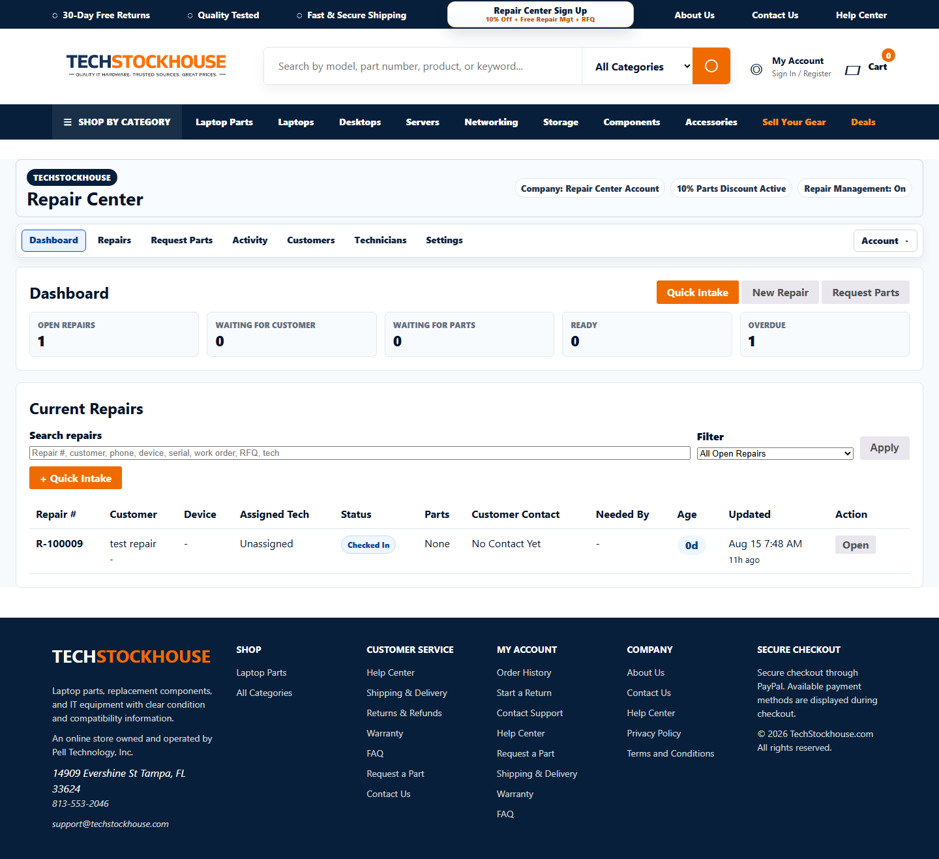The image size is (939, 859).
Task: Click the orange Quick Intake button in Dashboard header
Action: tap(697, 292)
